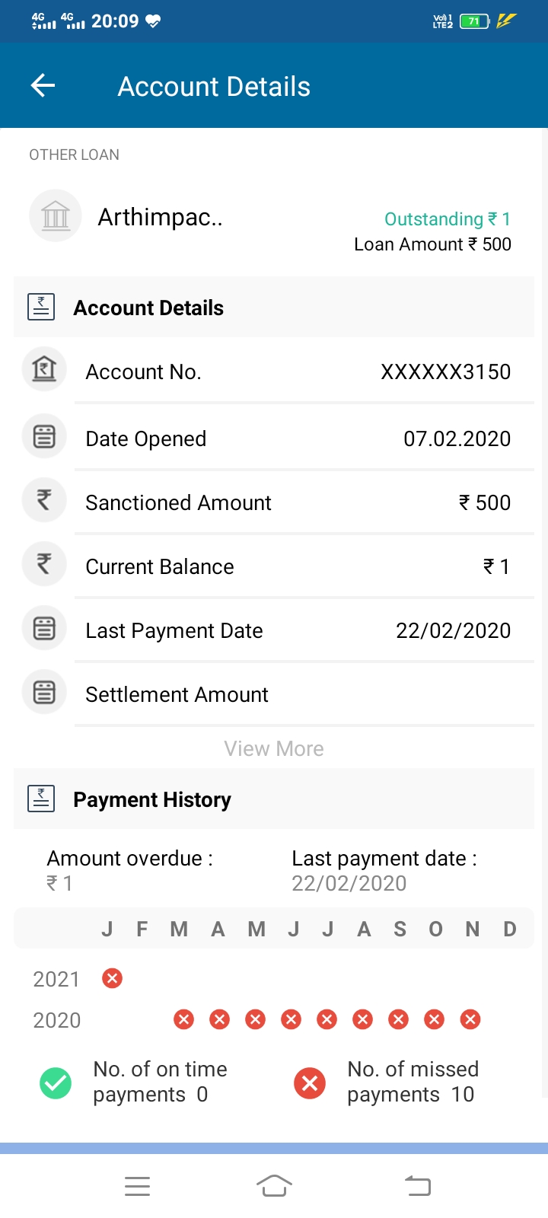Tap the bank building icon beside Arthimpac
Viewport: 548px width, 1218px height.
(x=56, y=216)
